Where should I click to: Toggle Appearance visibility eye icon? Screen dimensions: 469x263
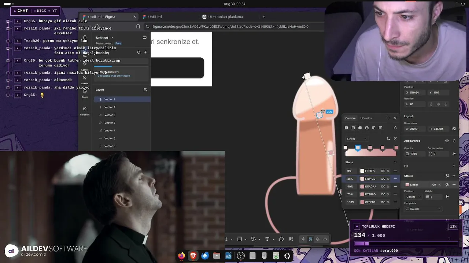click(447, 141)
